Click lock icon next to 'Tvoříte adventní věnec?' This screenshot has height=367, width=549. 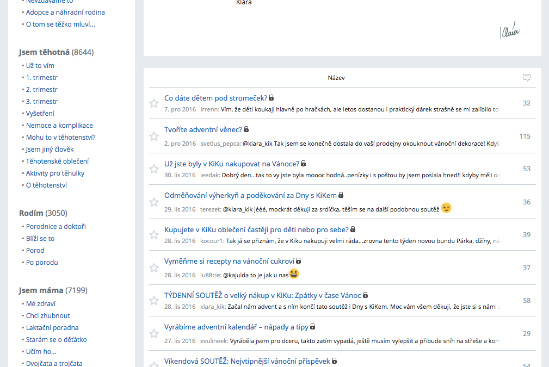point(246,129)
